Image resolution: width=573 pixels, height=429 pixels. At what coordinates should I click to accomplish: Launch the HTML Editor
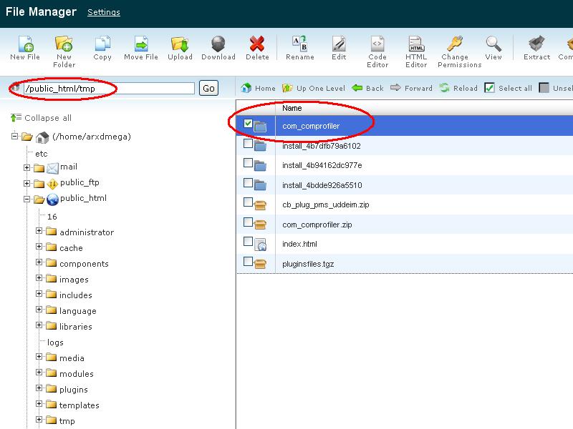(x=416, y=44)
